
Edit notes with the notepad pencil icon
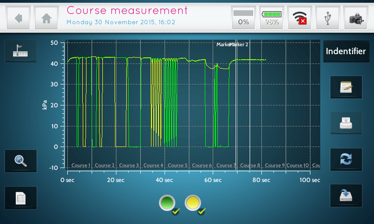[x=346, y=87]
